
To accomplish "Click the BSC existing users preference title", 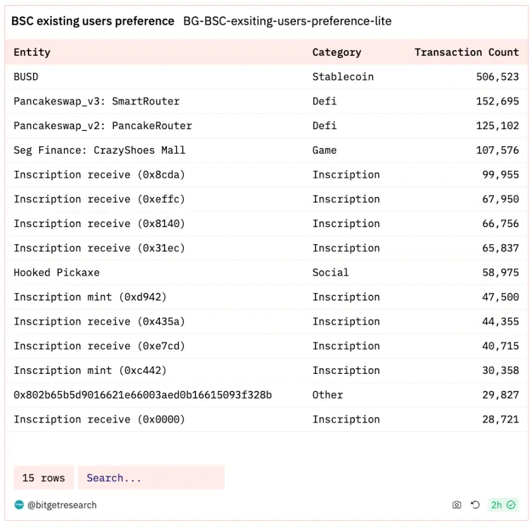I will coord(92,21).
